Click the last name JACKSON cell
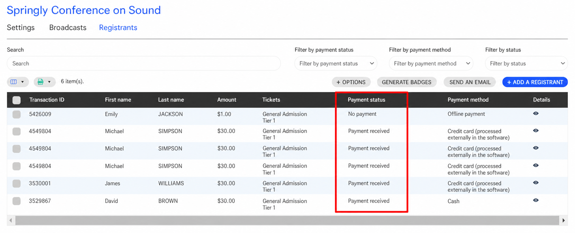575x233 pixels. [x=171, y=114]
